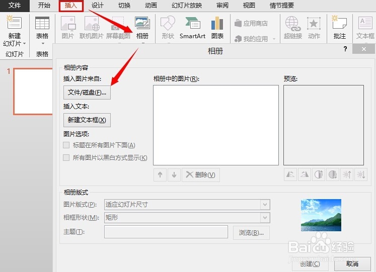
Task: Click the 浏览(B)... button
Action: [x=251, y=232]
